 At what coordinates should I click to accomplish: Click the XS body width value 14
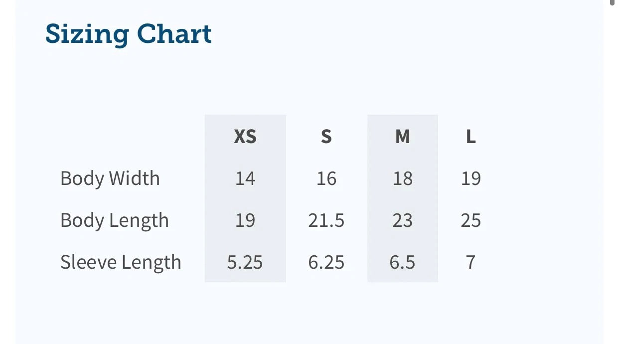tap(245, 178)
